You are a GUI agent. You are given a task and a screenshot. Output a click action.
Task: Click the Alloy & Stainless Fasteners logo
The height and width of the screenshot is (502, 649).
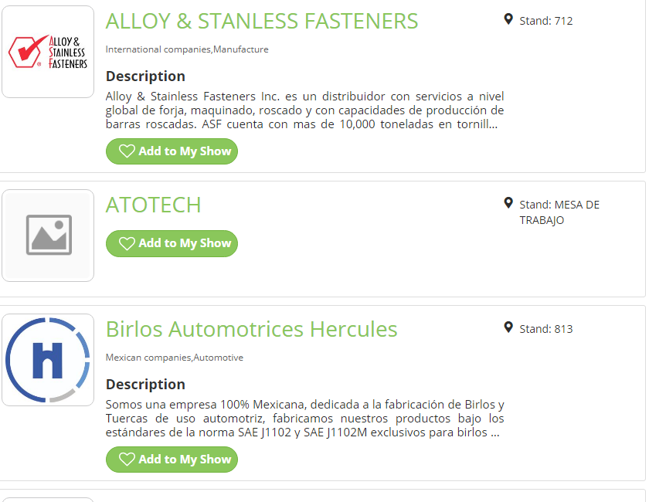pyautogui.click(x=48, y=52)
